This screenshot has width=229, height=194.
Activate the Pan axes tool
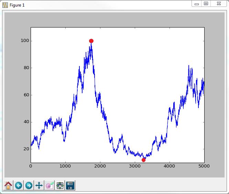coord(39,186)
